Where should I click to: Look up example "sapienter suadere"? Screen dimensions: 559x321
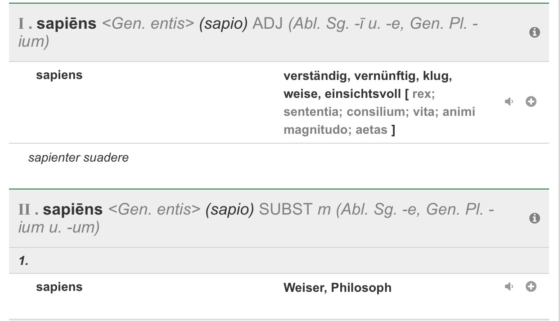(x=78, y=158)
